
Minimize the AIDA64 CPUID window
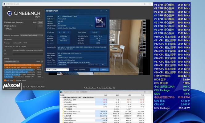point(101,11)
